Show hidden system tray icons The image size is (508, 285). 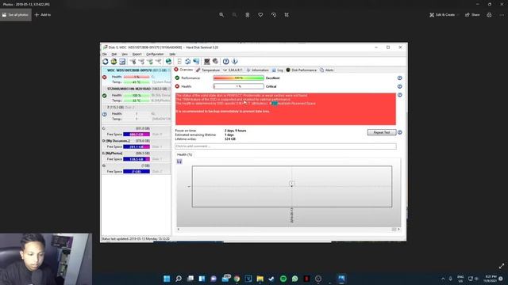443,279
